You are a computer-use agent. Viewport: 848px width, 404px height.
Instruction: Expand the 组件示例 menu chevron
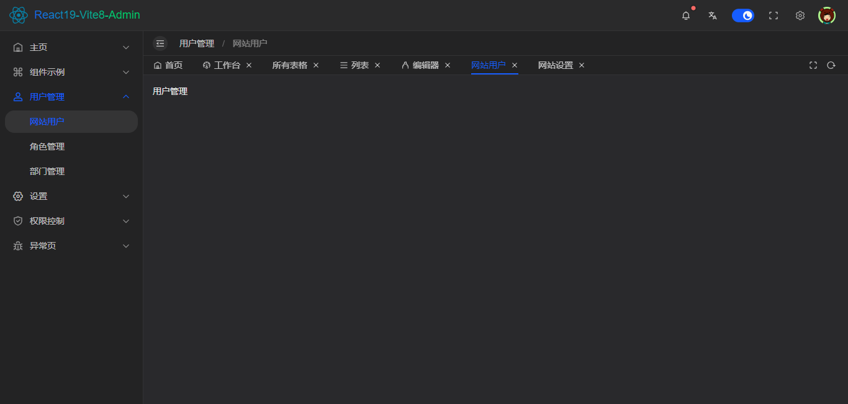pyautogui.click(x=126, y=72)
